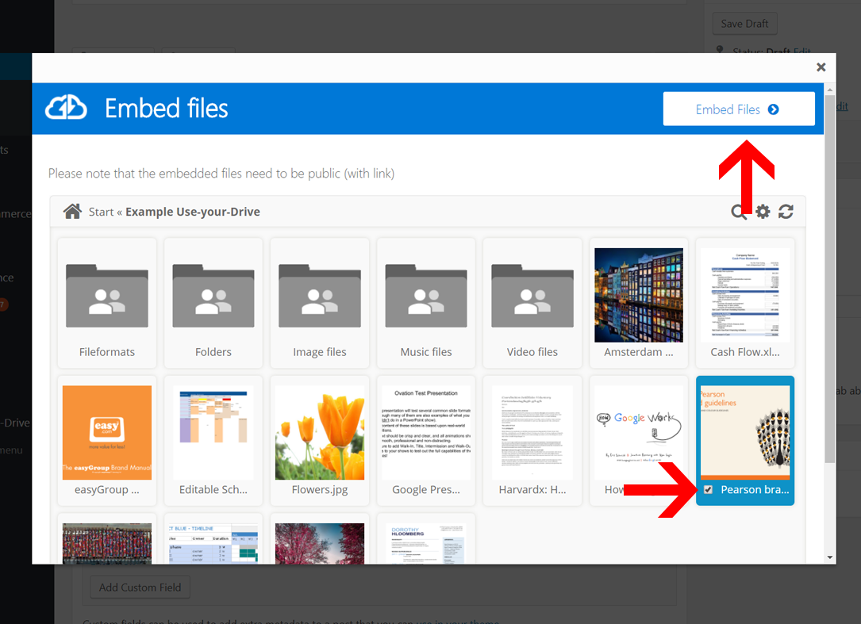Open the Image files folder
This screenshot has height=624, width=861.
320,295
